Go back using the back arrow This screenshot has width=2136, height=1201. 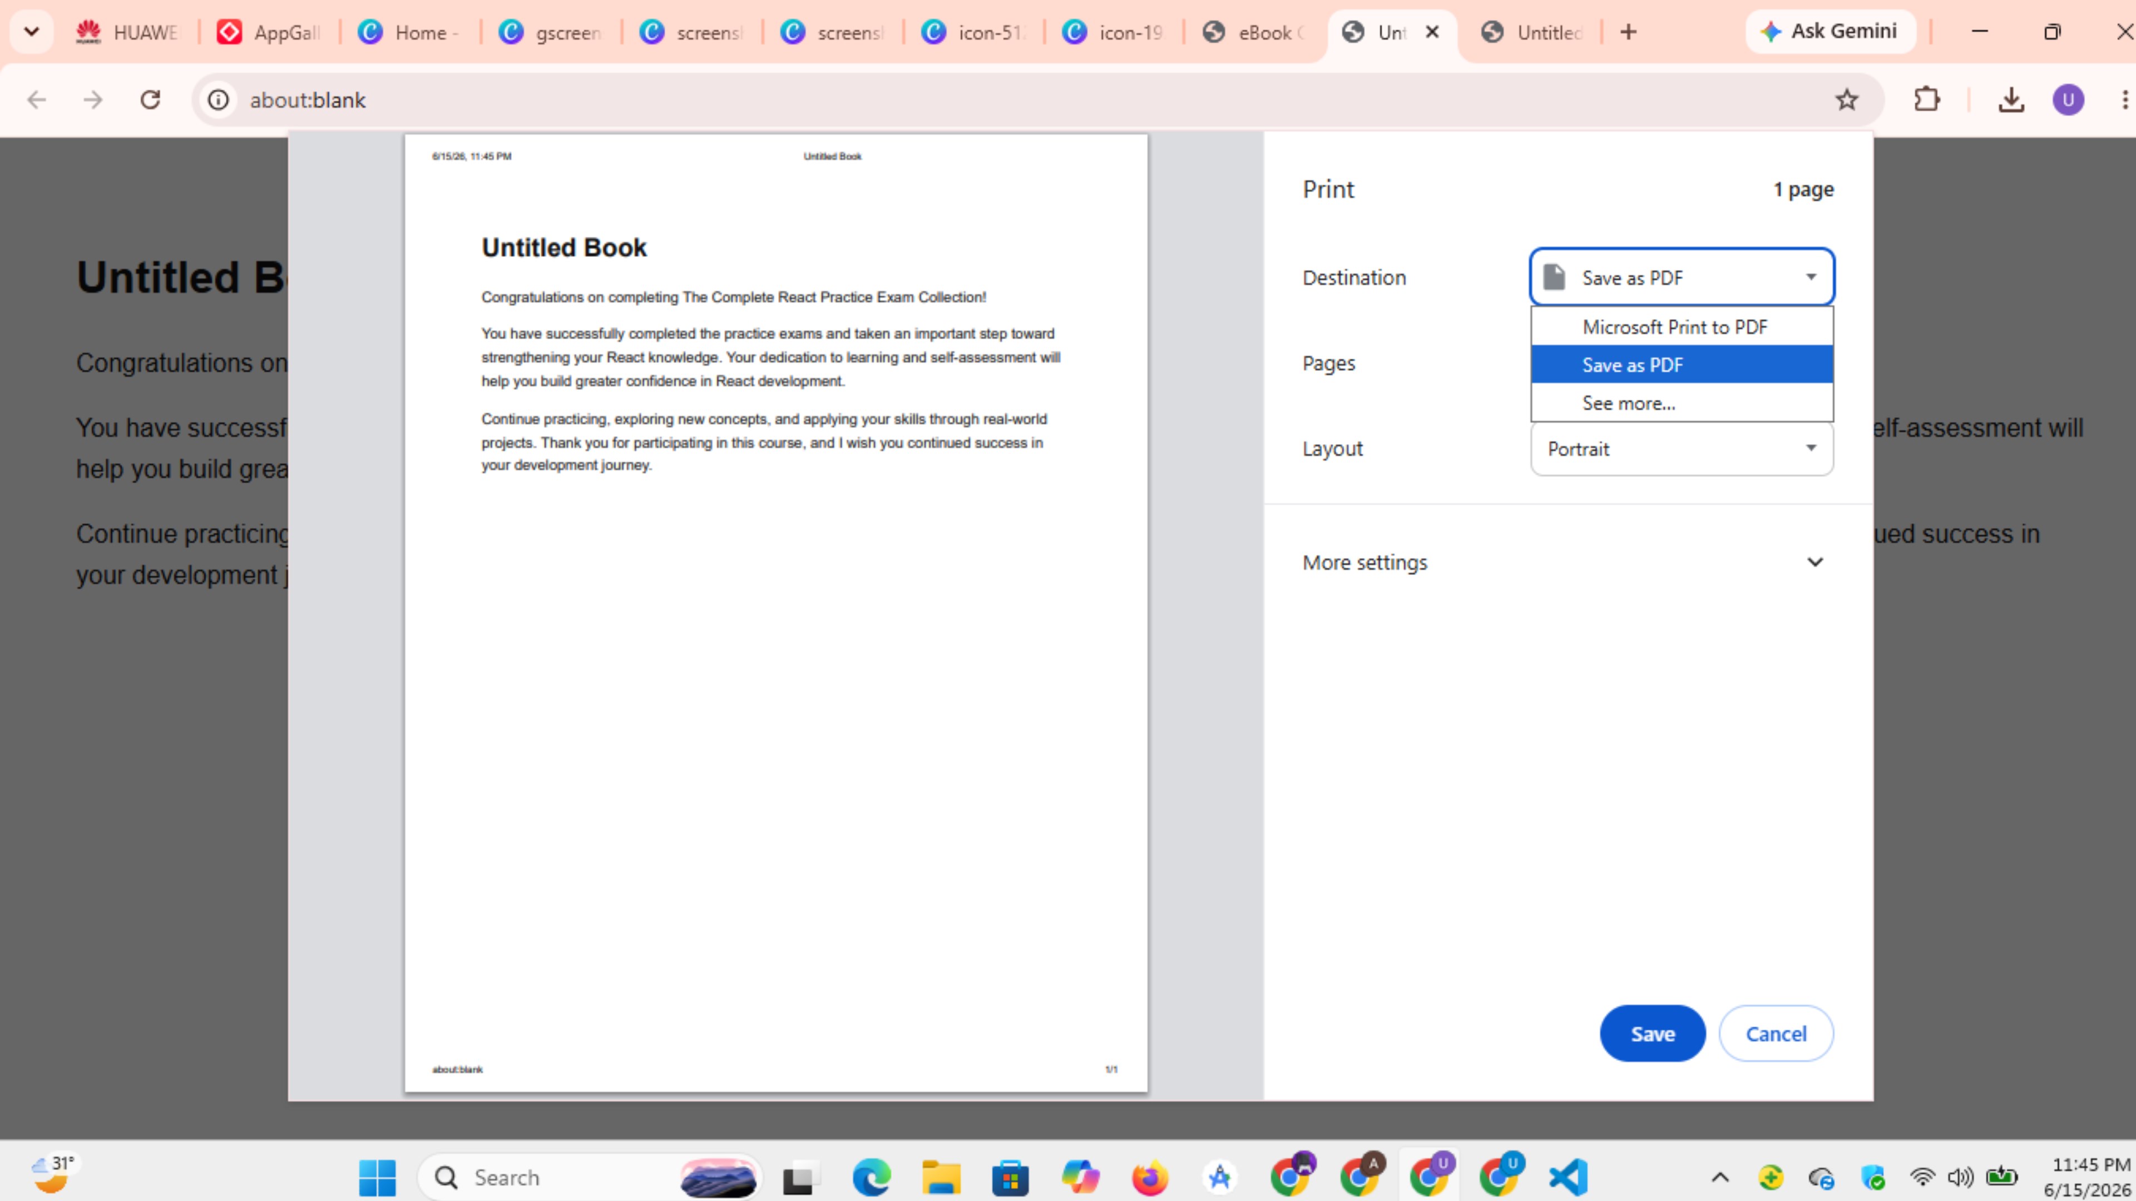tap(37, 100)
